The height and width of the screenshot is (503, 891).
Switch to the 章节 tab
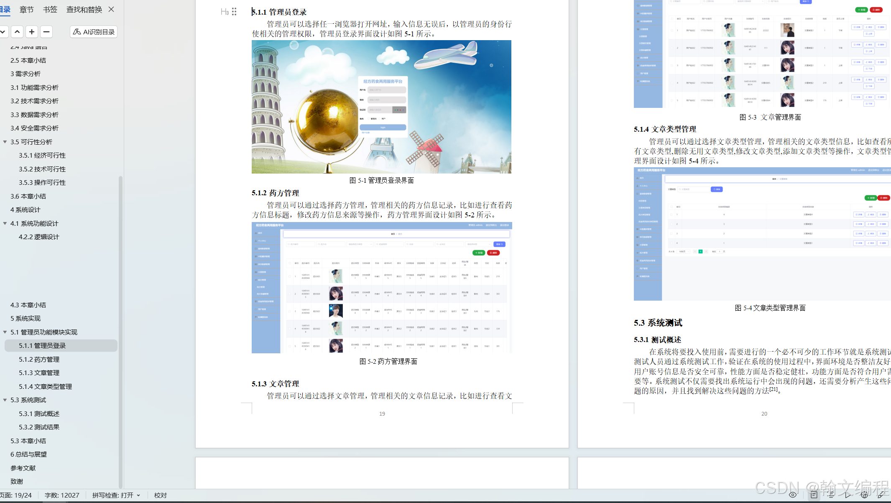coord(26,9)
